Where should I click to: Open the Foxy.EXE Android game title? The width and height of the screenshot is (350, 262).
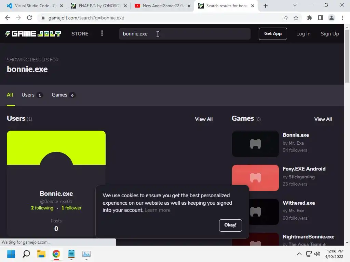pyautogui.click(x=304, y=169)
